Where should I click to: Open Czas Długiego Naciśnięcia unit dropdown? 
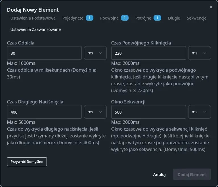pos(95,112)
